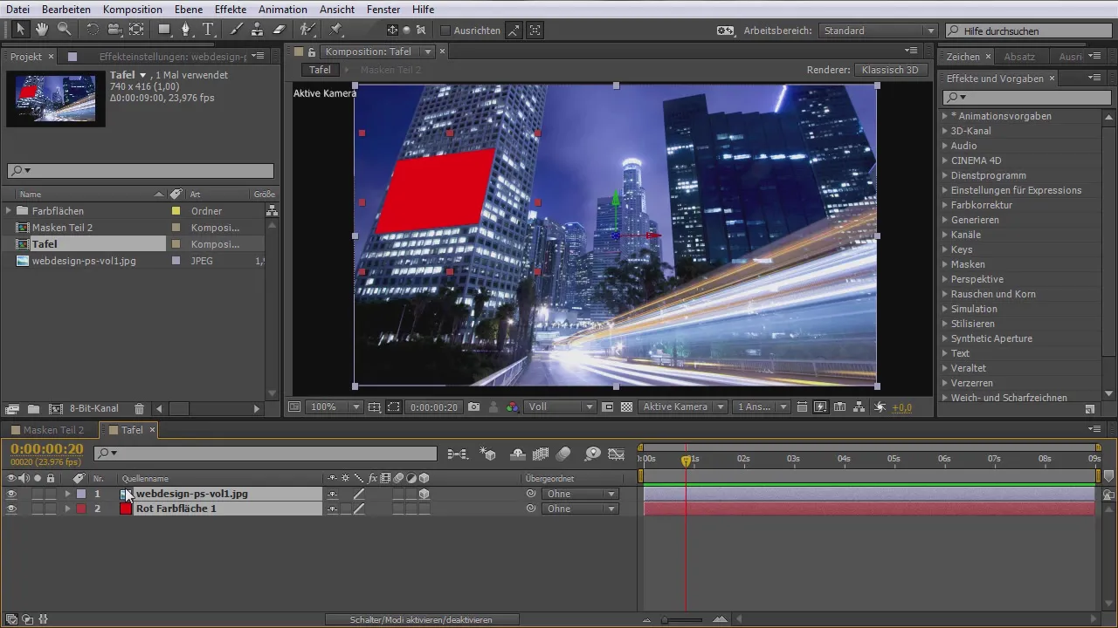Open the Arbeitsbereich Standard dropdown
The height and width of the screenshot is (628, 1118).
(x=879, y=31)
